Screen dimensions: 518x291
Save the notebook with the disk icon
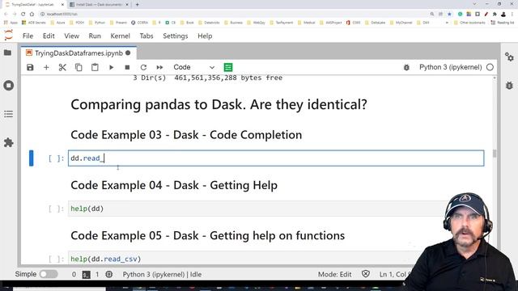(30, 67)
